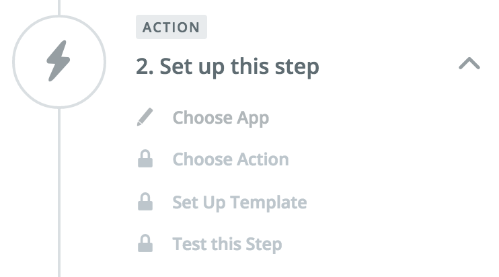
Task: Select the Choose Action substep
Action: pos(231,159)
